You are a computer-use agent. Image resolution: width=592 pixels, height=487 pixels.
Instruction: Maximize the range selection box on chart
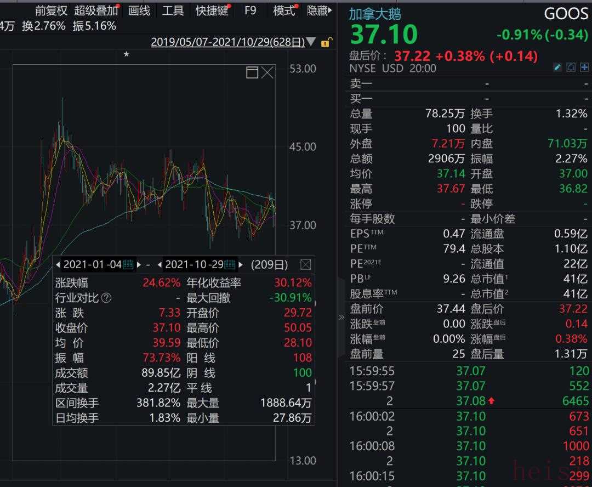point(252,73)
